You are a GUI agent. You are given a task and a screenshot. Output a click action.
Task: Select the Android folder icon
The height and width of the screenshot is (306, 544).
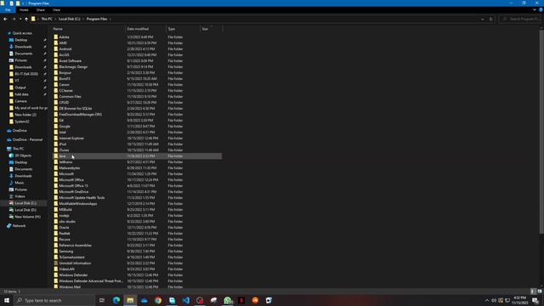pyautogui.click(x=56, y=49)
